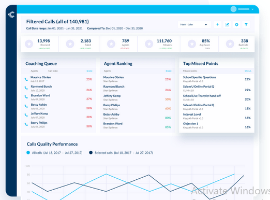Screen dimensions: 270x200
Task: Click Occur. header in Top Missed Points
Action: [248, 71]
